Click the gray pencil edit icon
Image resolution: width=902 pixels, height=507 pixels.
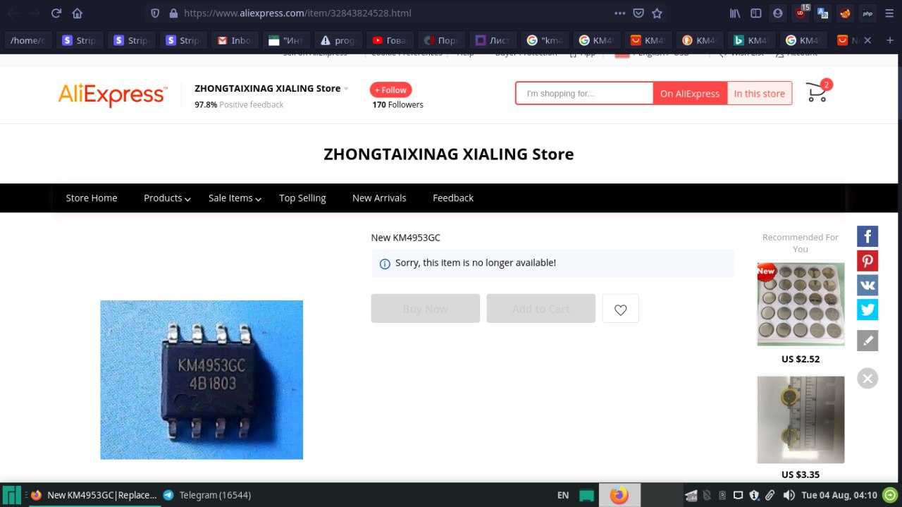coord(867,340)
